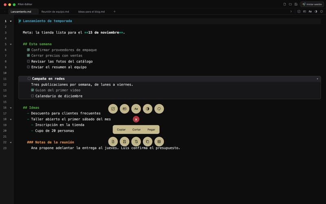Click the tab bar's left chevron

pyautogui.click(x=5, y=11)
